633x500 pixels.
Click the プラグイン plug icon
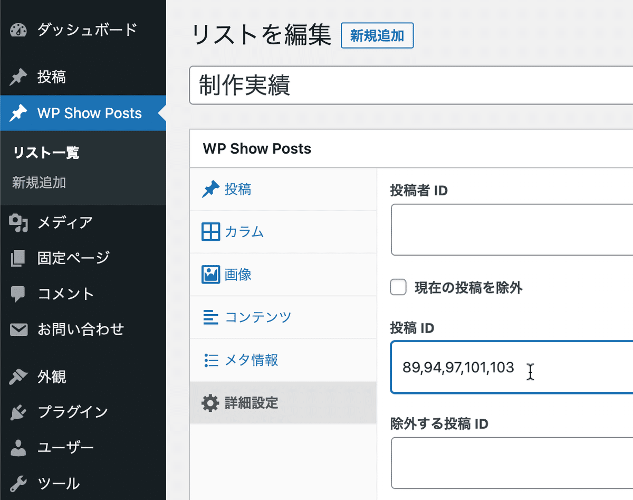(x=18, y=412)
